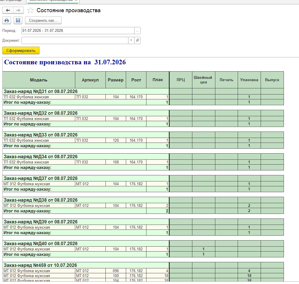Switch to the Состояние производства tab
Viewport: 299px width, 284px height.
click(x=51, y=1)
